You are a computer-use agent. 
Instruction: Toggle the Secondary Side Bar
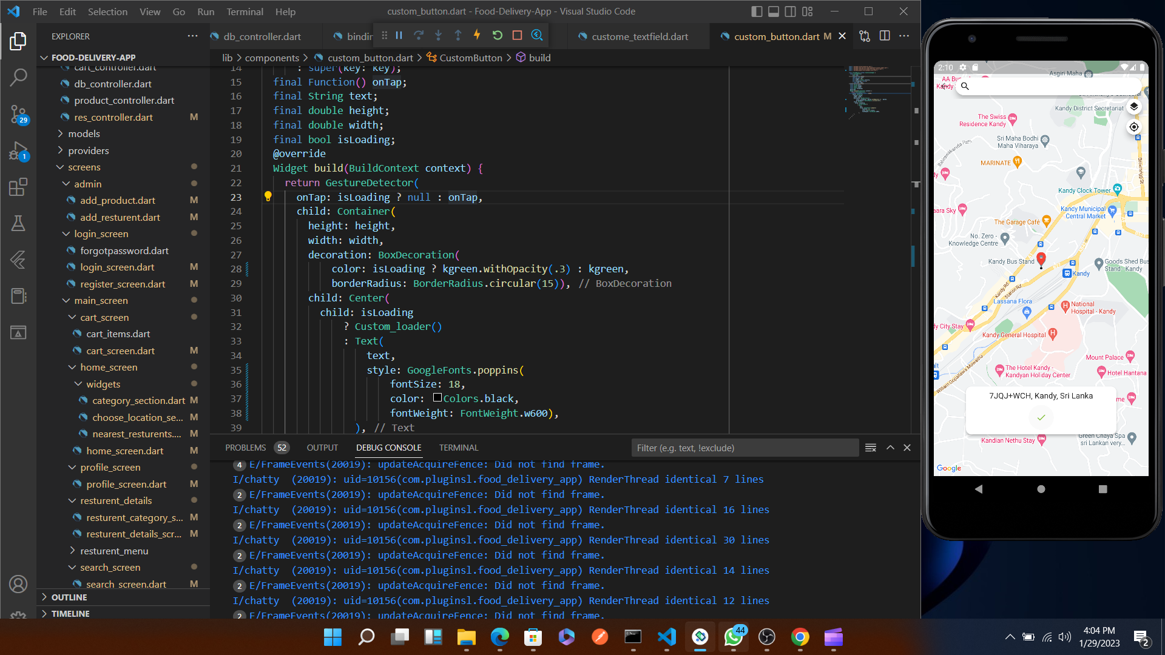(789, 11)
